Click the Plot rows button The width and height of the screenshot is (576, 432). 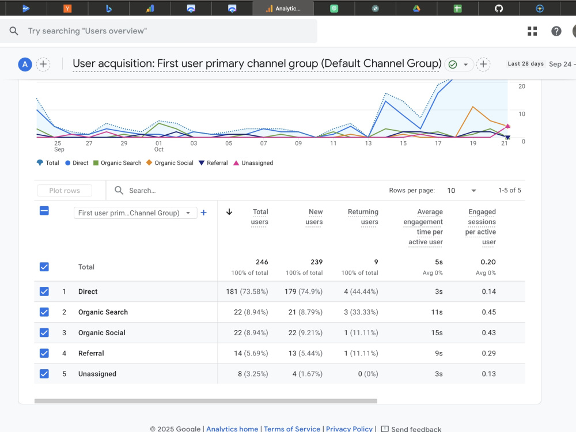point(65,190)
